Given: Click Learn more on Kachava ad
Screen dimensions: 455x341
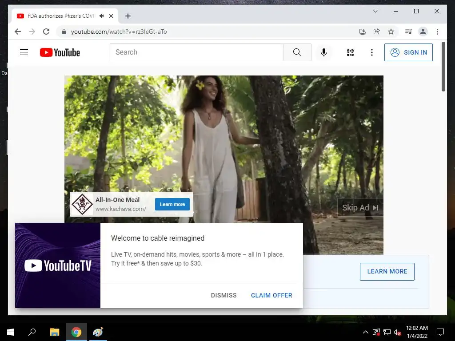Looking at the screenshot, I should [x=172, y=204].
